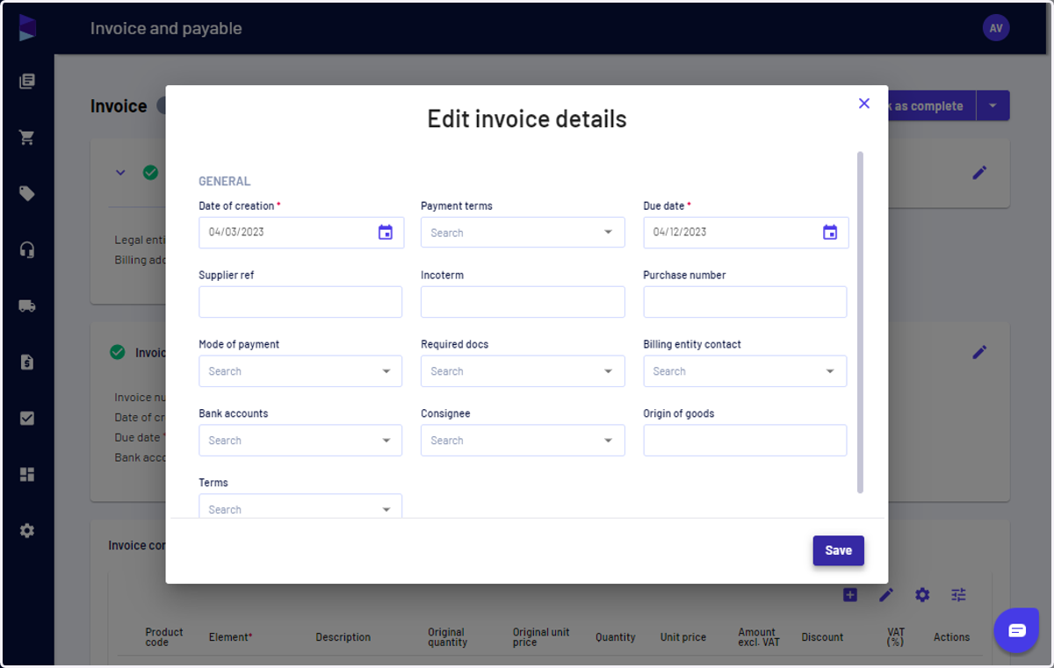Image resolution: width=1054 pixels, height=668 pixels.
Task: Open the price tag sidebar icon
Action: [27, 194]
